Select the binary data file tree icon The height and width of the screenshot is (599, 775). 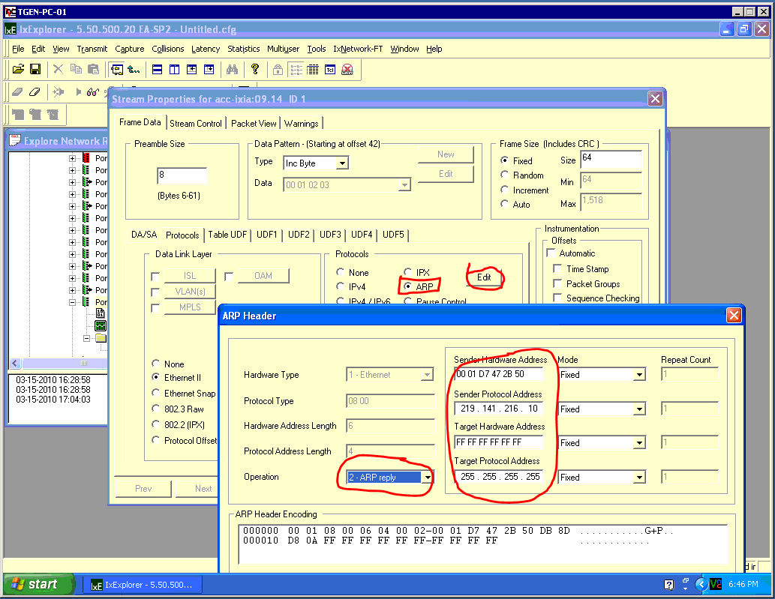(x=101, y=313)
